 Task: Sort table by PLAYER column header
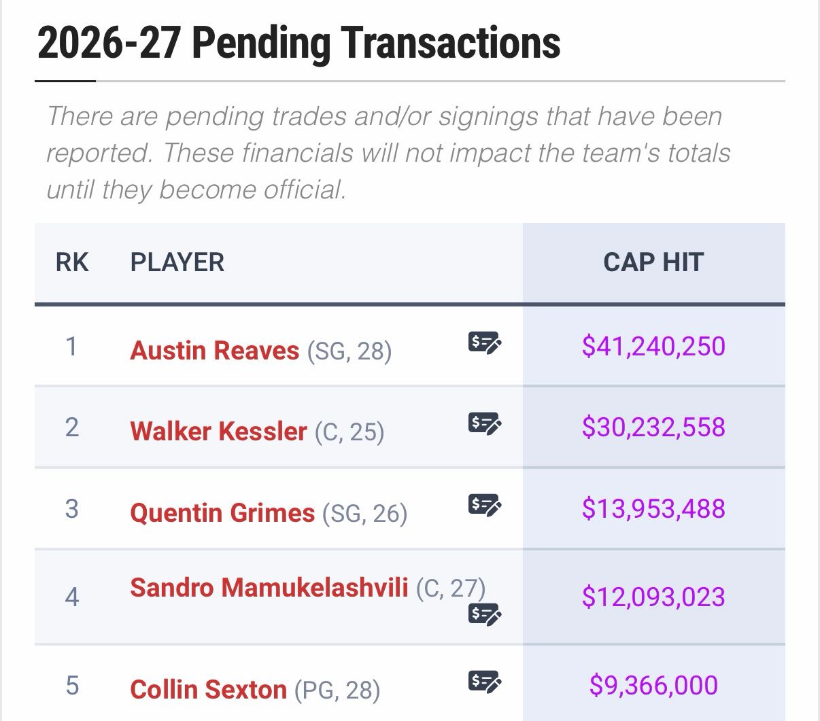[177, 262]
